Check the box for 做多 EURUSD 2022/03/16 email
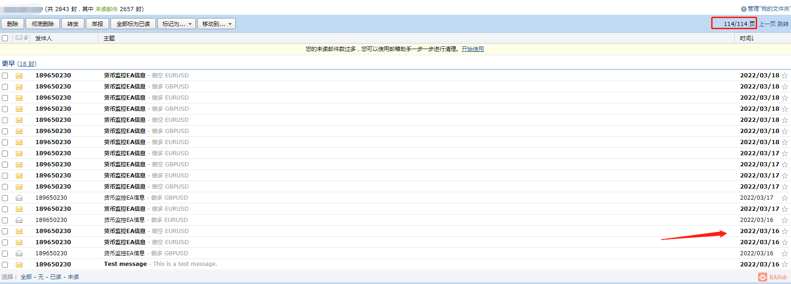The width and height of the screenshot is (791, 284). [5, 220]
